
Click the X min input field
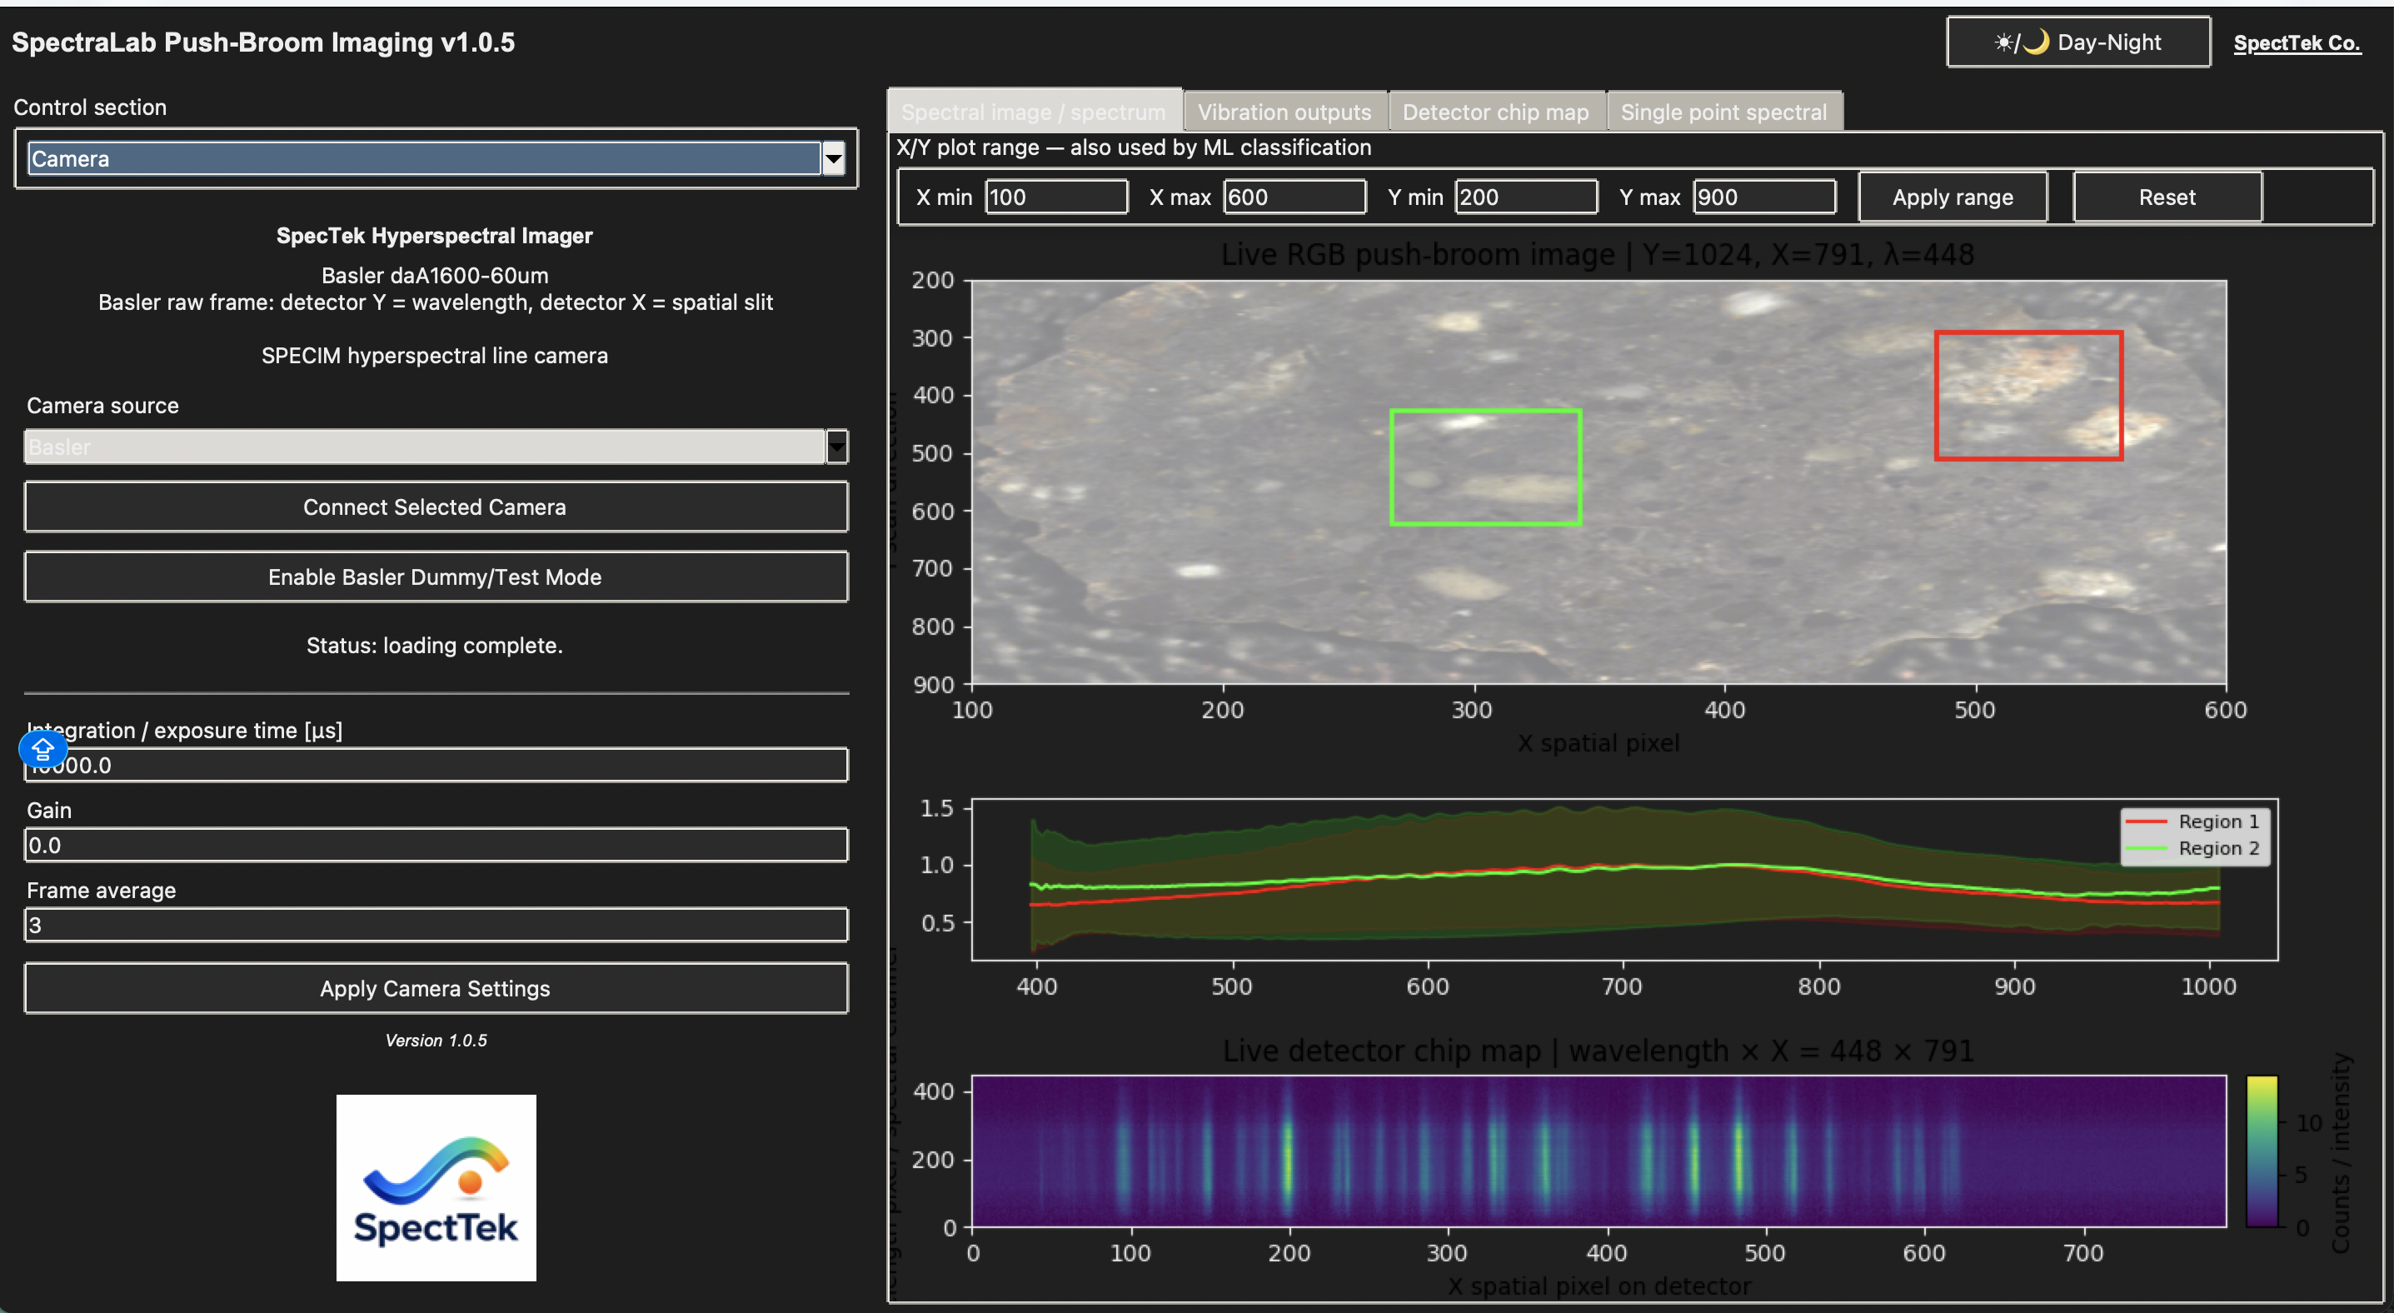(x=1057, y=197)
